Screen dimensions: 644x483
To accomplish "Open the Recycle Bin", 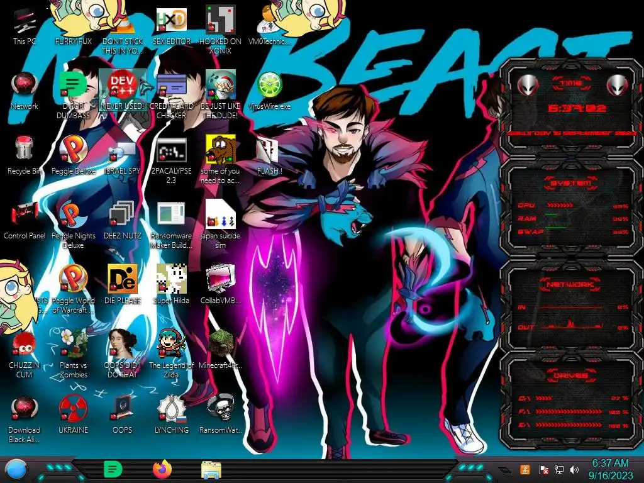I will 25,156.
